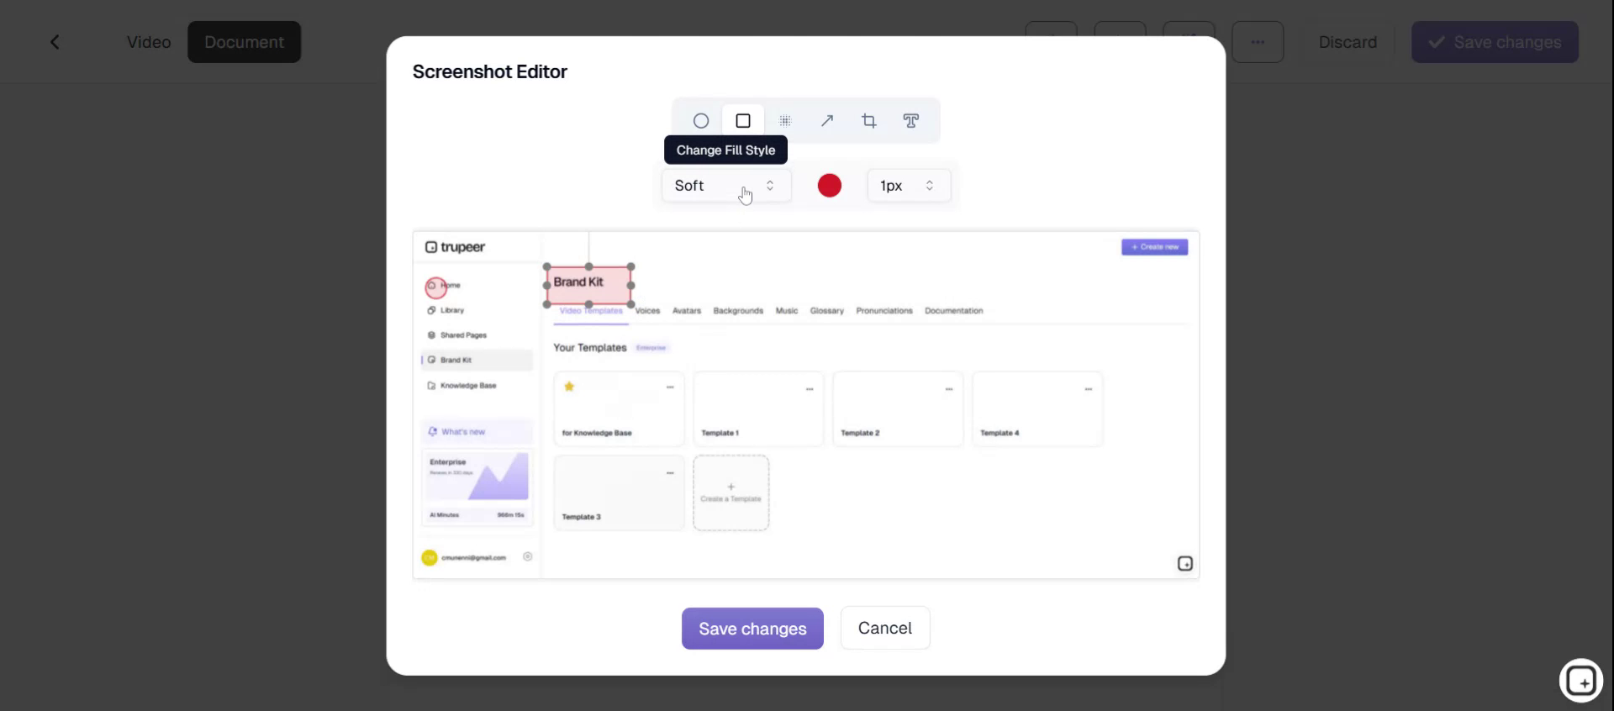Select the ellipse shape tool
This screenshot has height=711, width=1614.
pyautogui.click(x=700, y=121)
